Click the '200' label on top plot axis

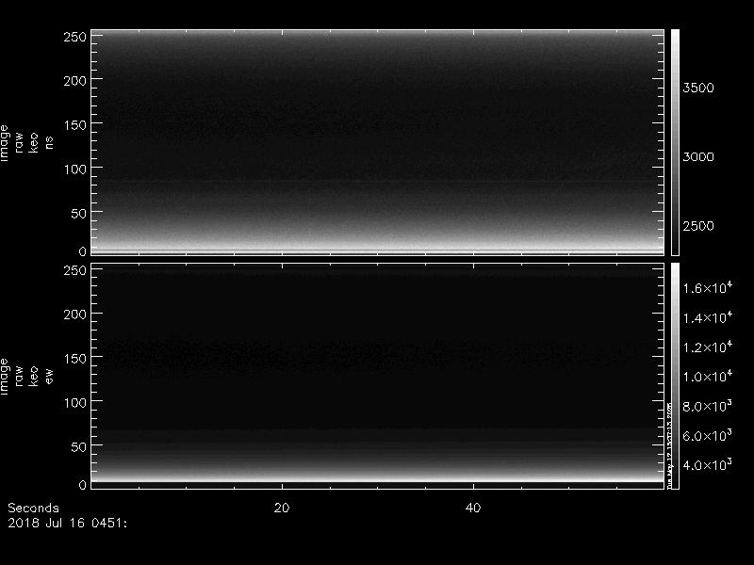[75, 81]
